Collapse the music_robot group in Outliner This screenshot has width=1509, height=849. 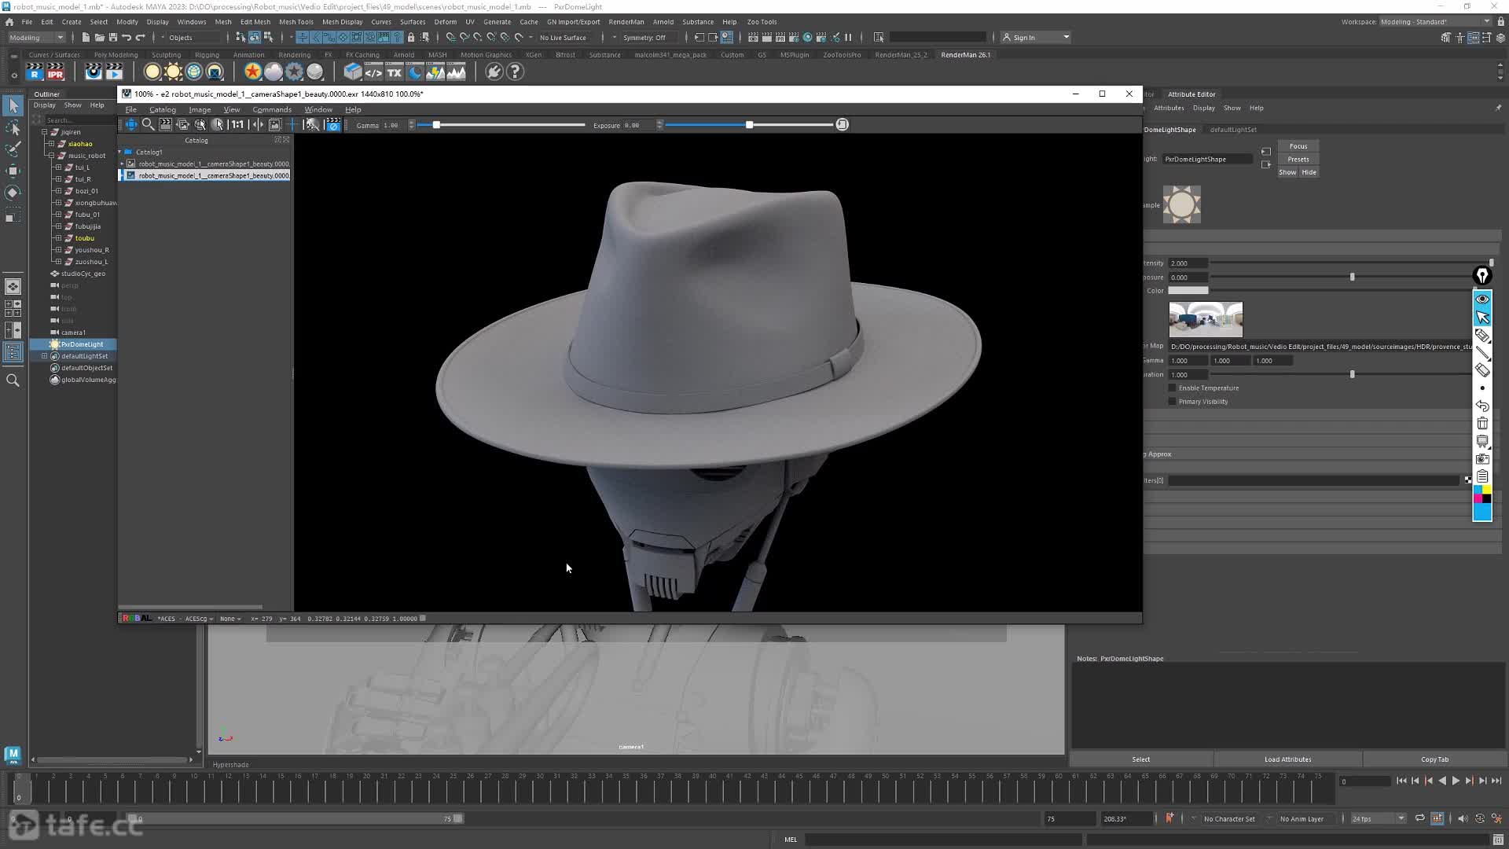51,156
